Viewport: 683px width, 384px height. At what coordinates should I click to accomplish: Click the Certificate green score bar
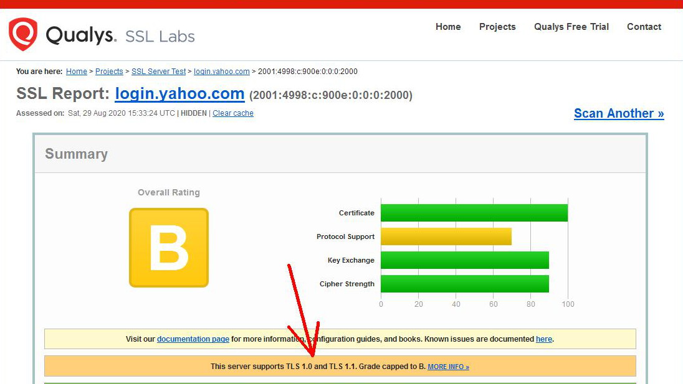474,213
